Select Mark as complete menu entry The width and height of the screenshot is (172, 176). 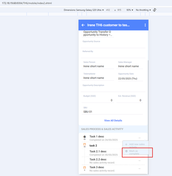pyautogui.click(x=135, y=152)
